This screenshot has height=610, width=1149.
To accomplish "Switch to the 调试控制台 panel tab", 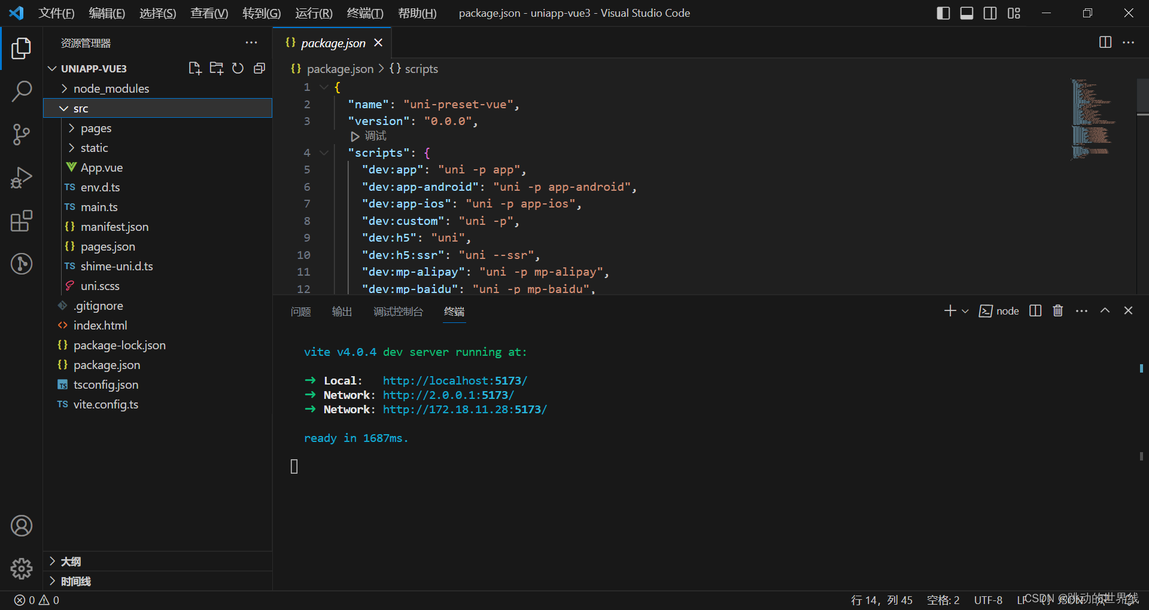I will coord(399,312).
